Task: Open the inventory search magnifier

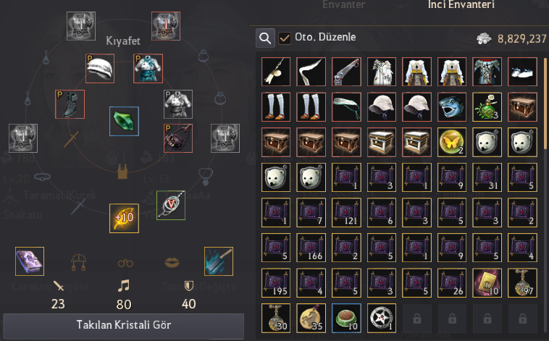Action: tap(265, 38)
